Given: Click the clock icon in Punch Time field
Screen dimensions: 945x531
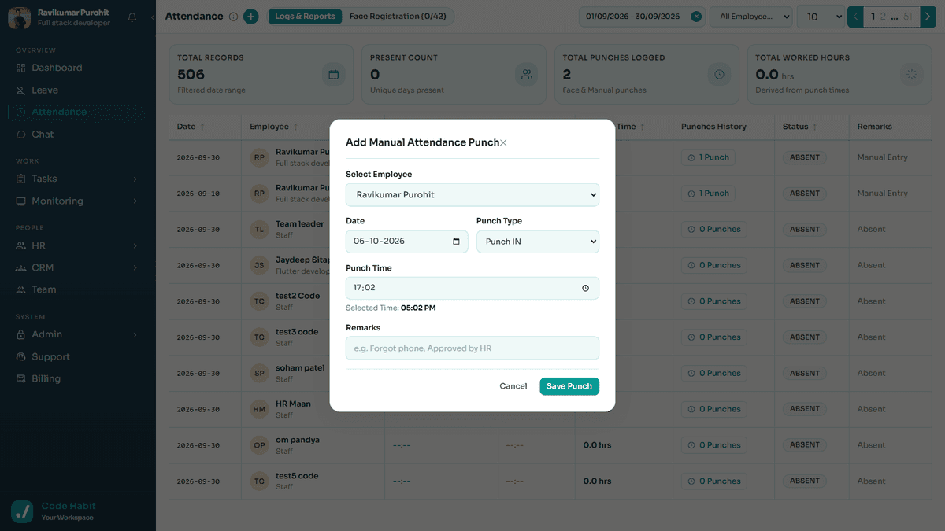Looking at the screenshot, I should click(585, 288).
